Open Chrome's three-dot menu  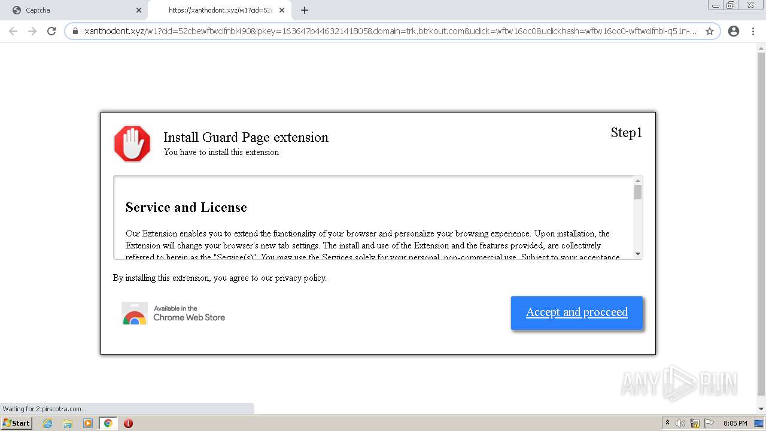click(x=753, y=31)
